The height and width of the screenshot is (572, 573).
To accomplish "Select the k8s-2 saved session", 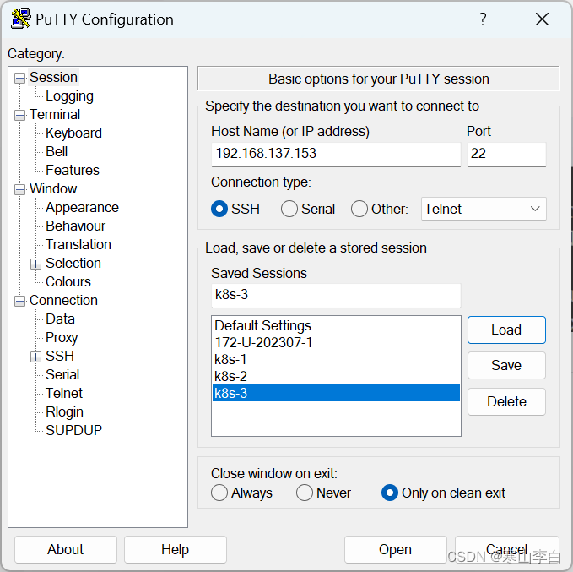I will point(336,376).
